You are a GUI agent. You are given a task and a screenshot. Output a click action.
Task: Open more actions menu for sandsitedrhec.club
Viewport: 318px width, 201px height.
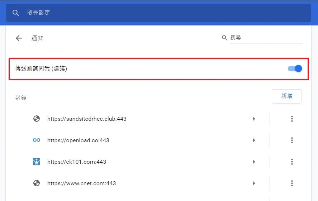tap(292, 119)
